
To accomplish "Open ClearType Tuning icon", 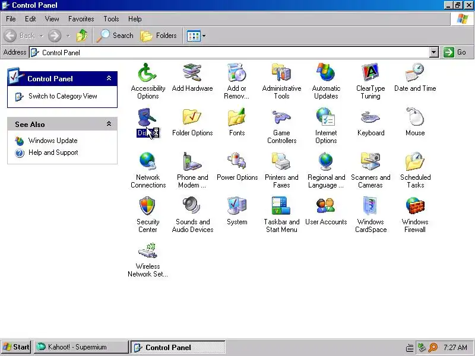I will coord(370,73).
